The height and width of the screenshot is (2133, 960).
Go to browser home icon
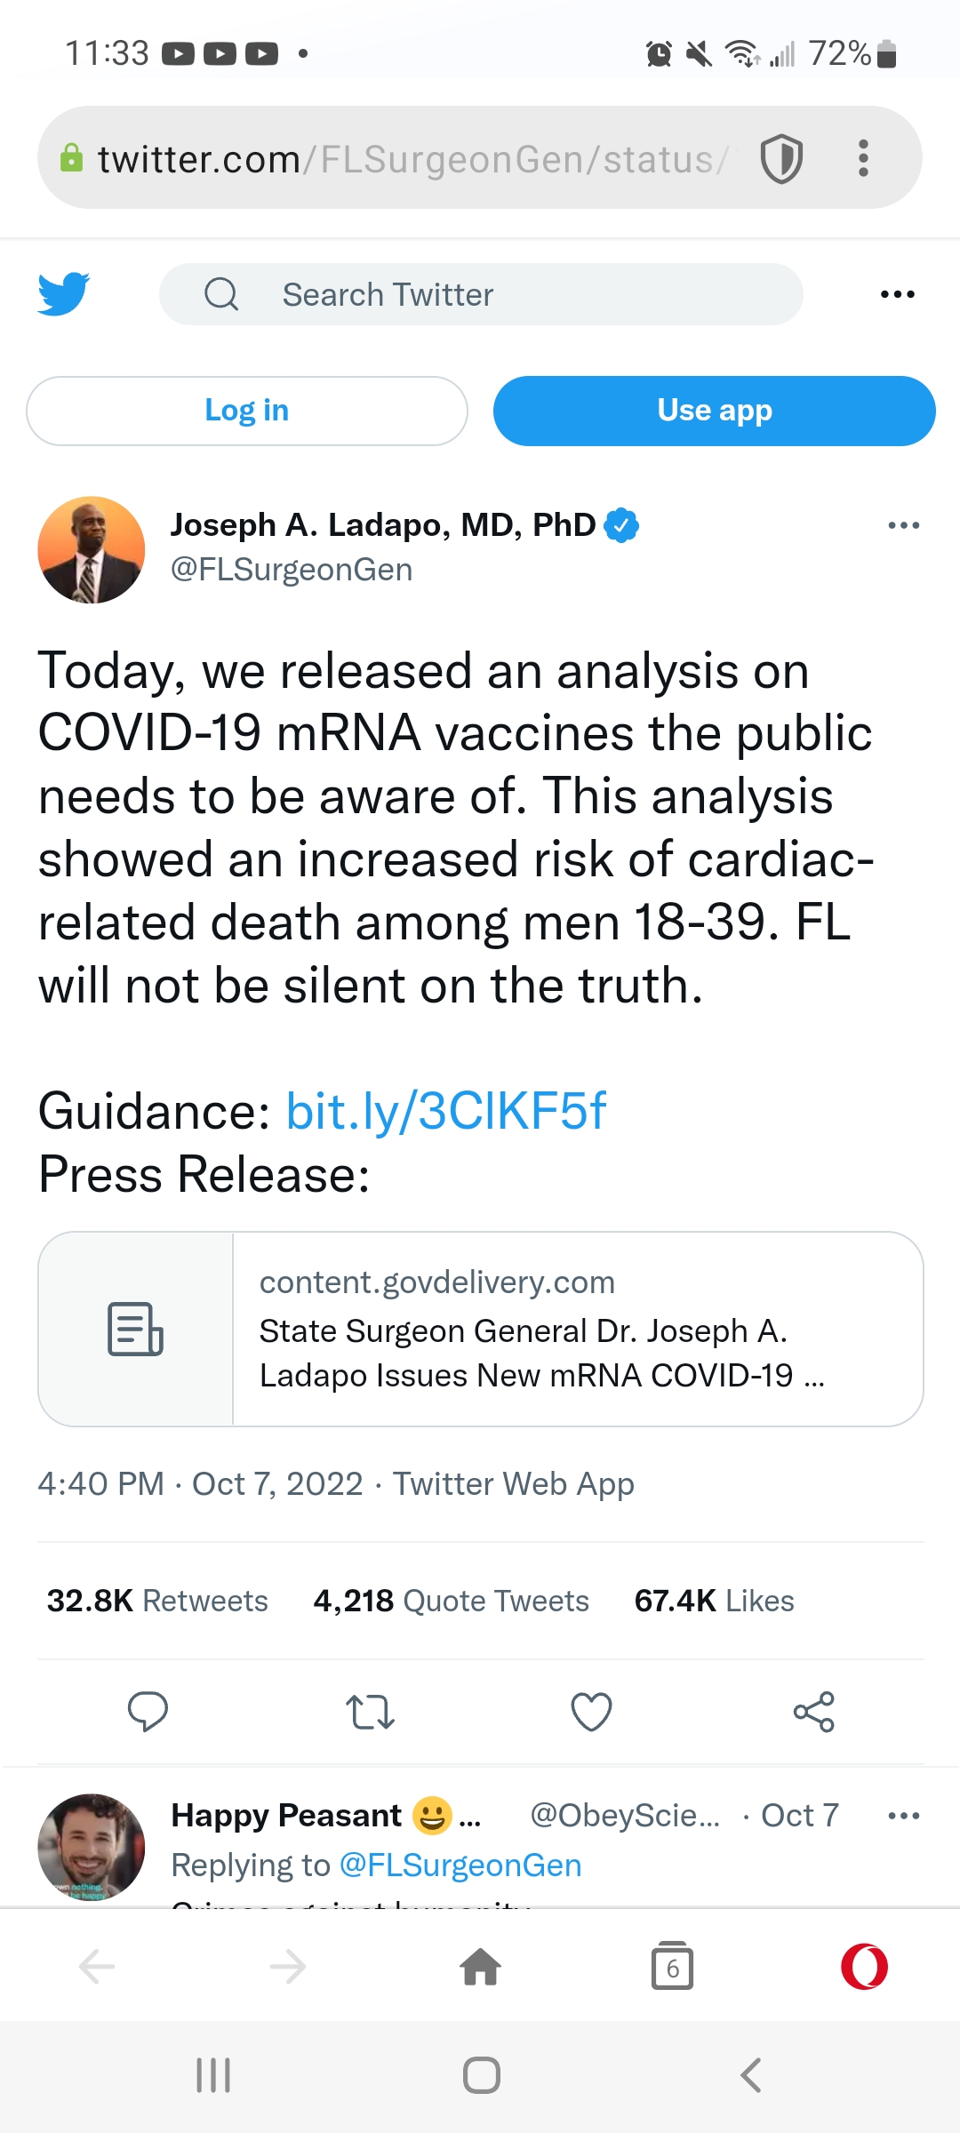point(481,1967)
